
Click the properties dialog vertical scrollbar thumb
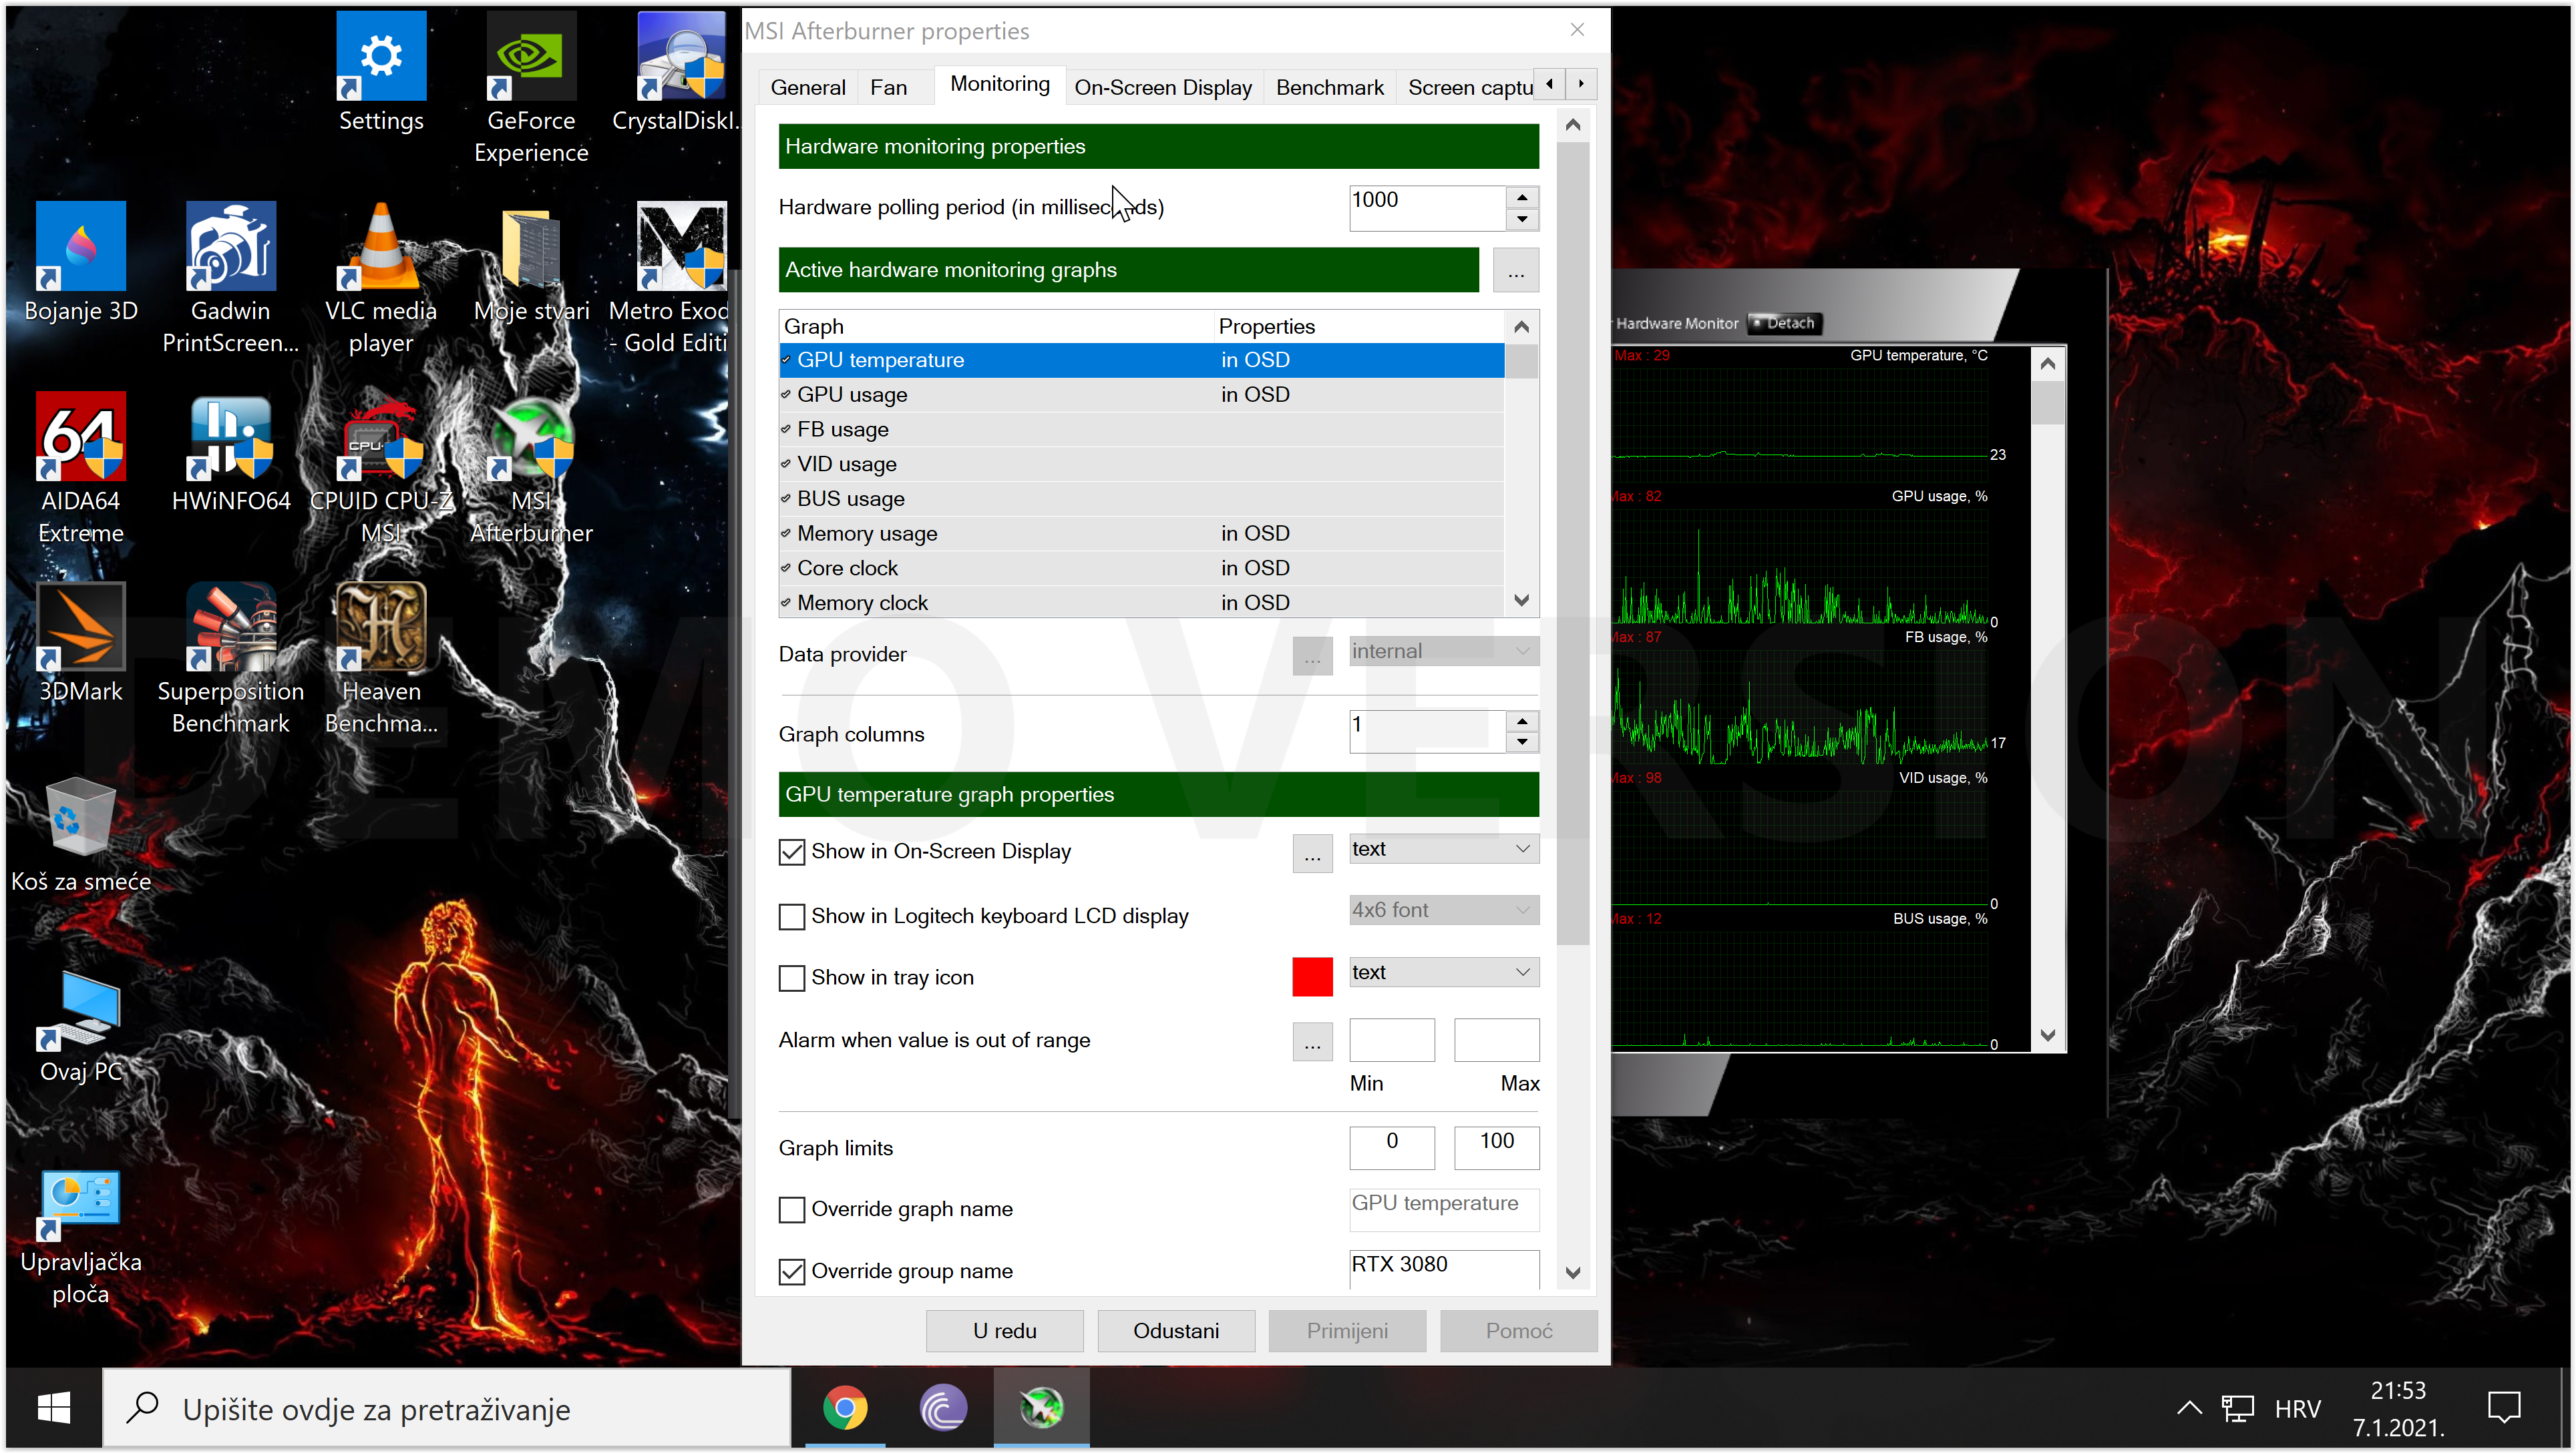pyautogui.click(x=1573, y=543)
